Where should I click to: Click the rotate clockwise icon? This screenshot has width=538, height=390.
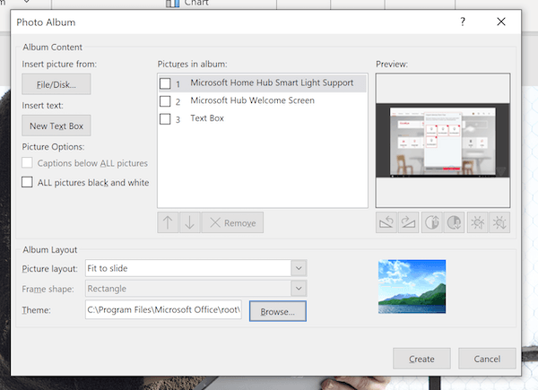pyautogui.click(x=408, y=222)
